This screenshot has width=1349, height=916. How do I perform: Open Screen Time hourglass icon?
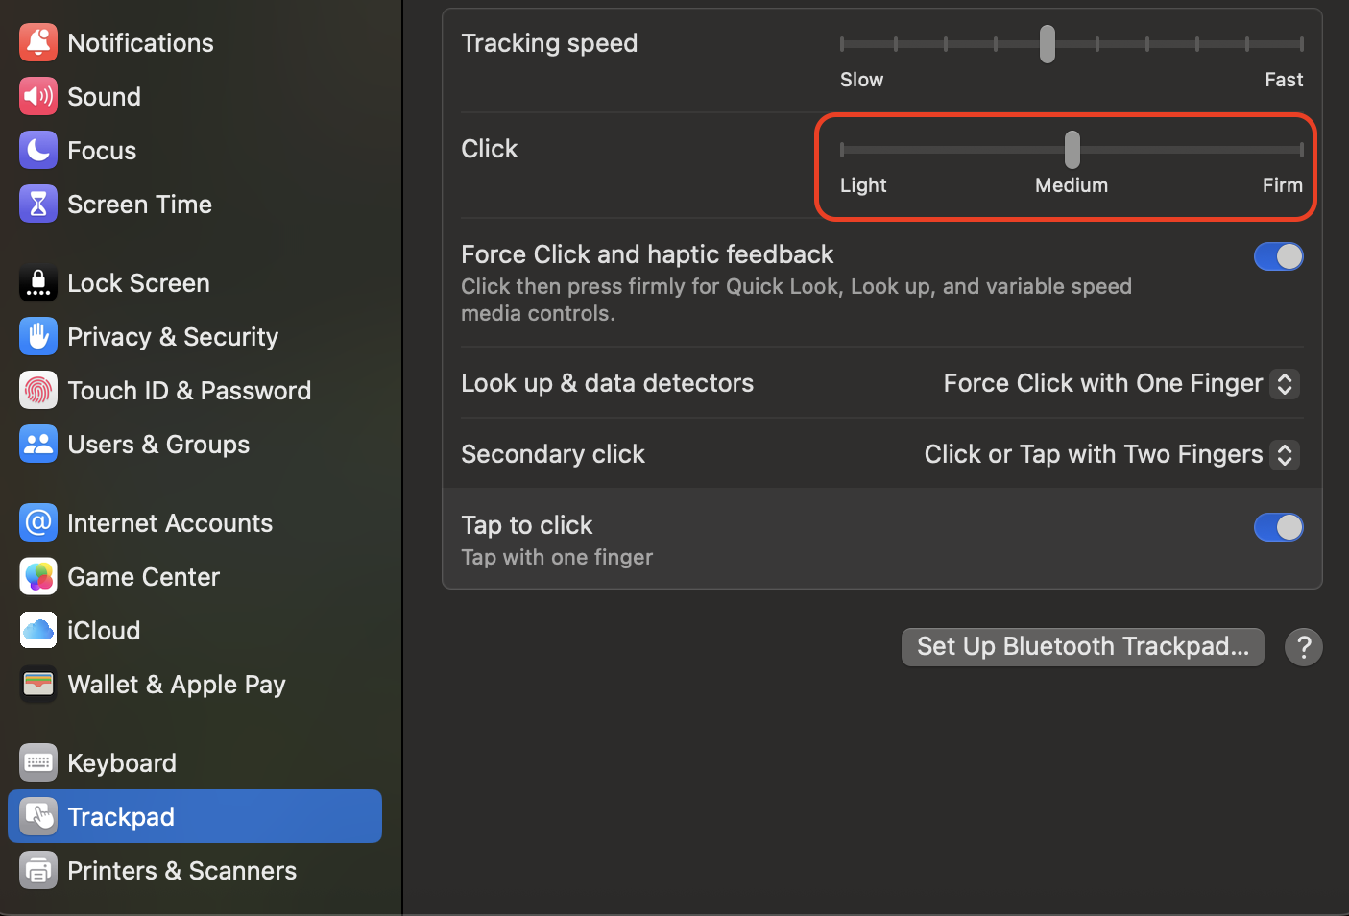pyautogui.click(x=38, y=204)
